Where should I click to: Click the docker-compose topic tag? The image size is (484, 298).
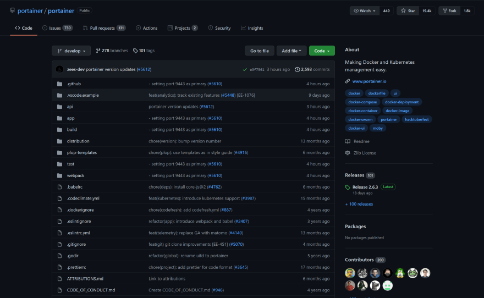(362, 102)
